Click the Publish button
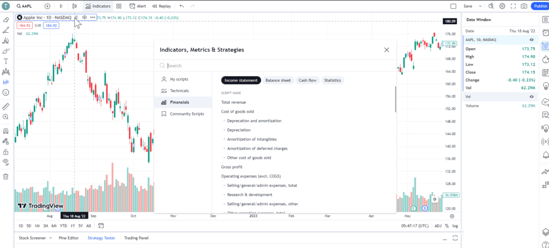Screen dimensions: 549x248 [540, 6]
